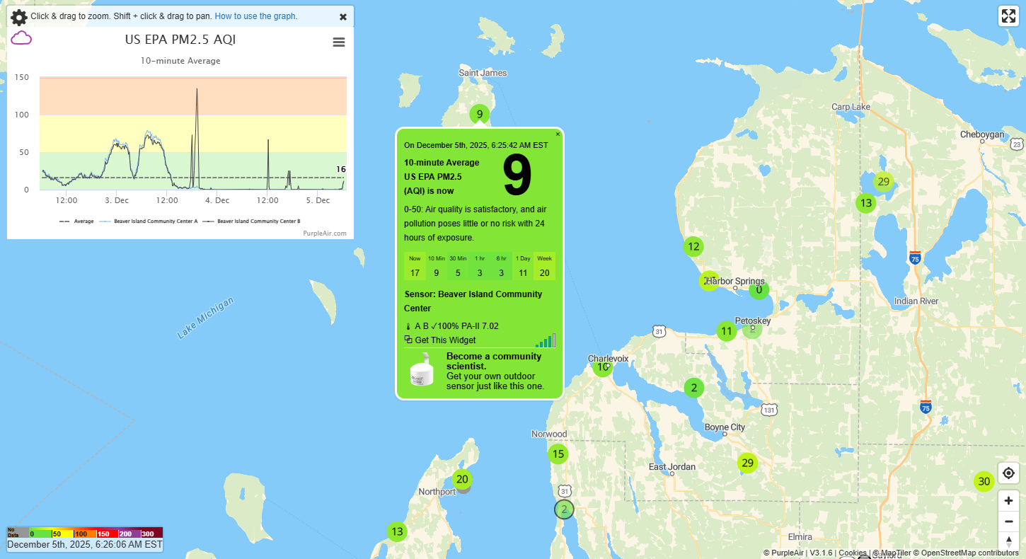Click 'Get This Widget' link
1026x559 pixels.
(444, 340)
